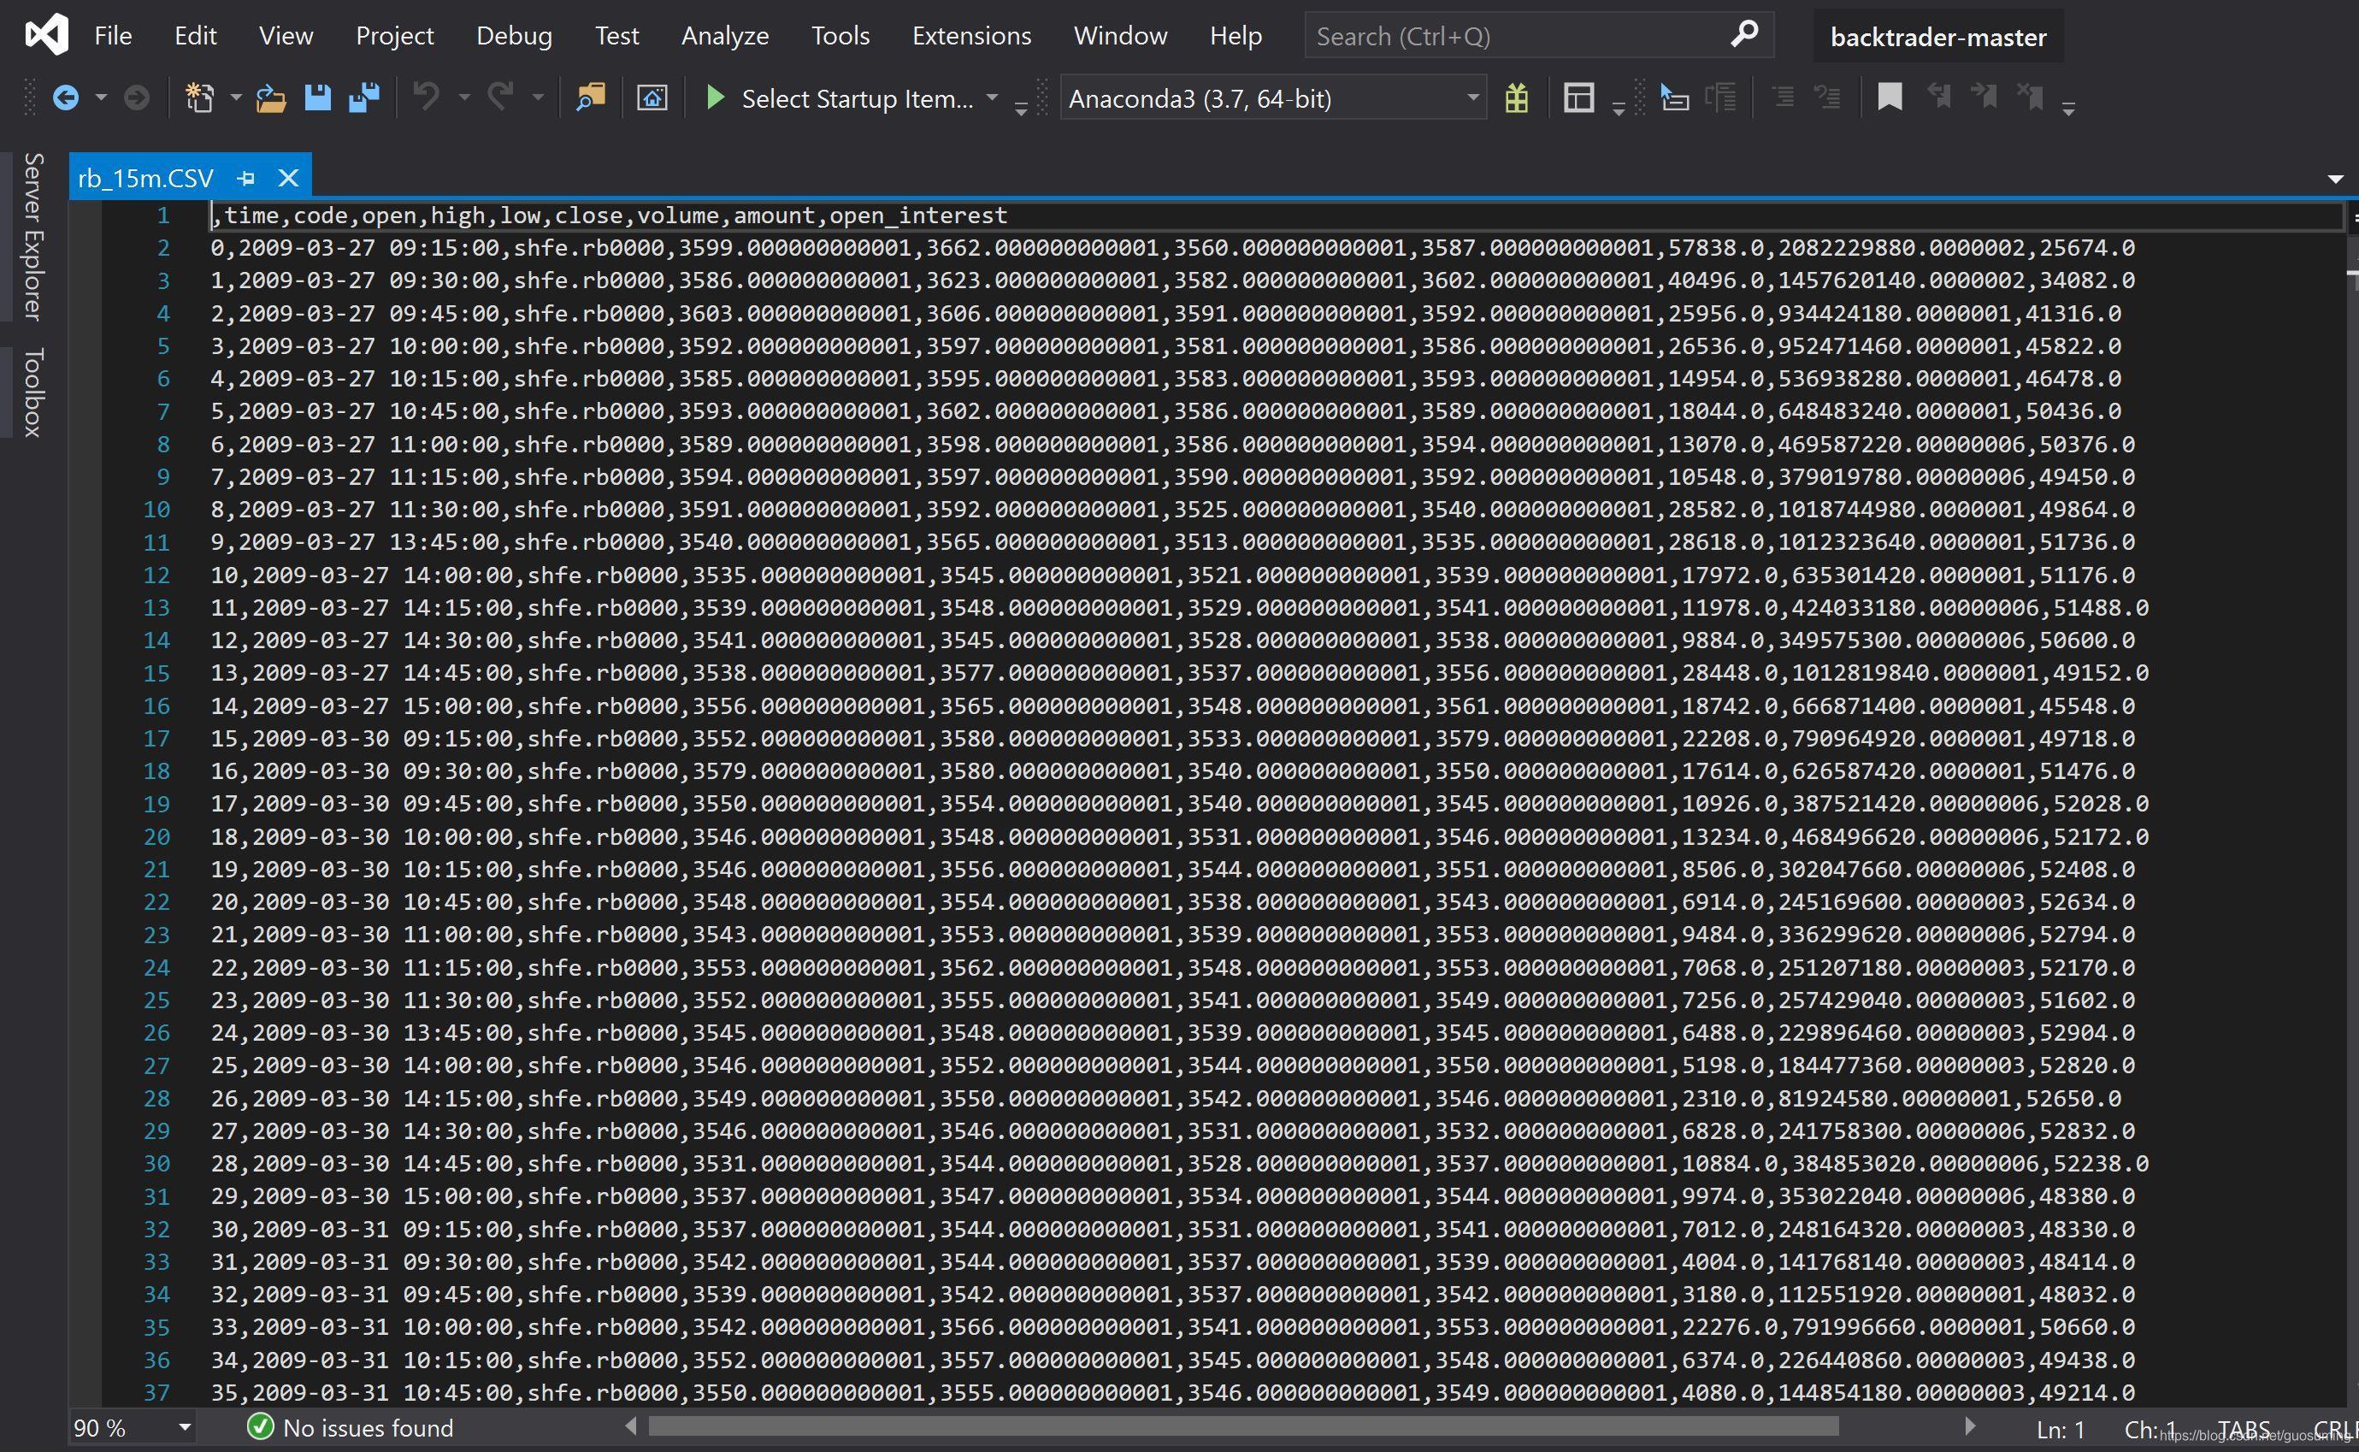The width and height of the screenshot is (2359, 1452).
Task: Click the window layout icon
Action: coord(1578,98)
